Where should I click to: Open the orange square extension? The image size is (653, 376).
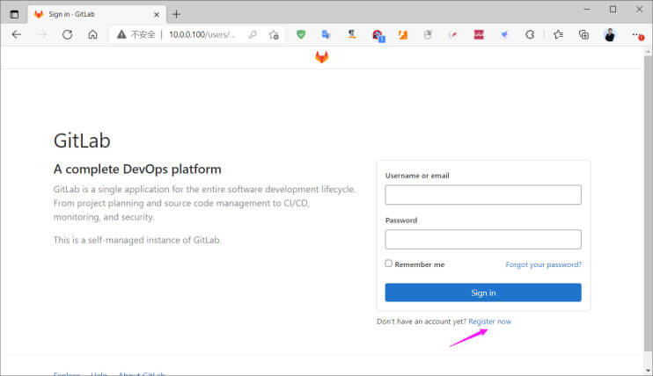coord(403,35)
